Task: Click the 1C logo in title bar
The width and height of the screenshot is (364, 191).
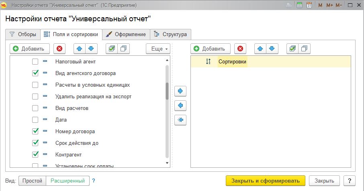Action: [4, 5]
